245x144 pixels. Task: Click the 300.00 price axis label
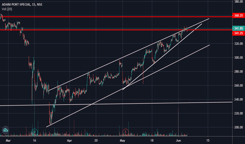pos(238,58)
